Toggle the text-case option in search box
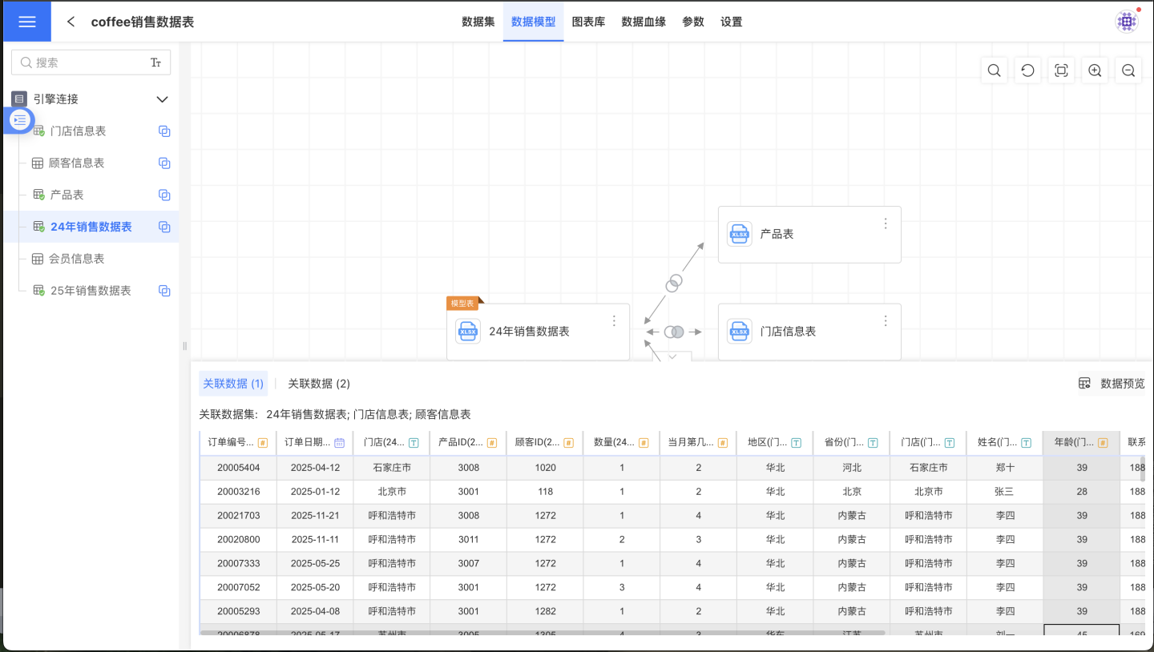 pos(155,62)
